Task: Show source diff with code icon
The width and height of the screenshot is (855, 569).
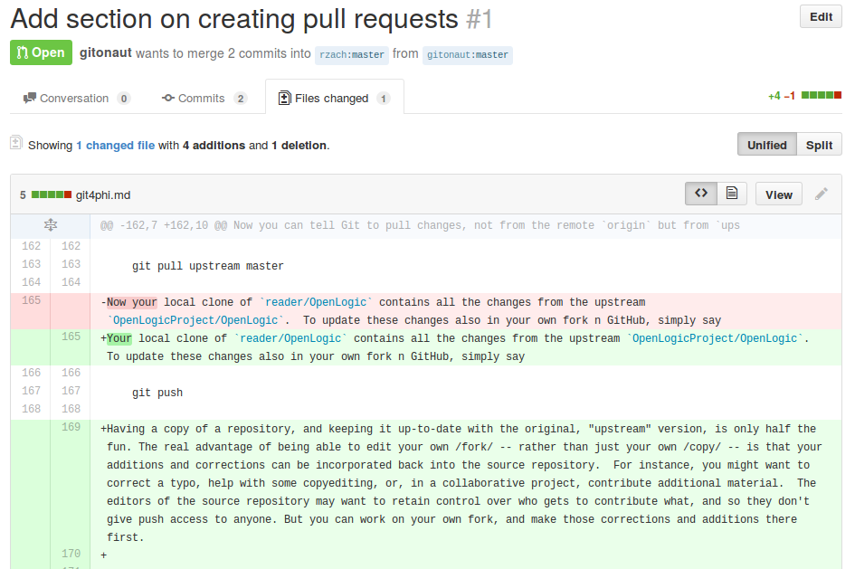Action: 701,194
